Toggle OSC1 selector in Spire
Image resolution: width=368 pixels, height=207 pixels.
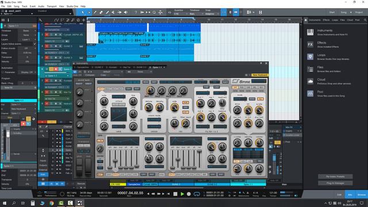[101, 89]
